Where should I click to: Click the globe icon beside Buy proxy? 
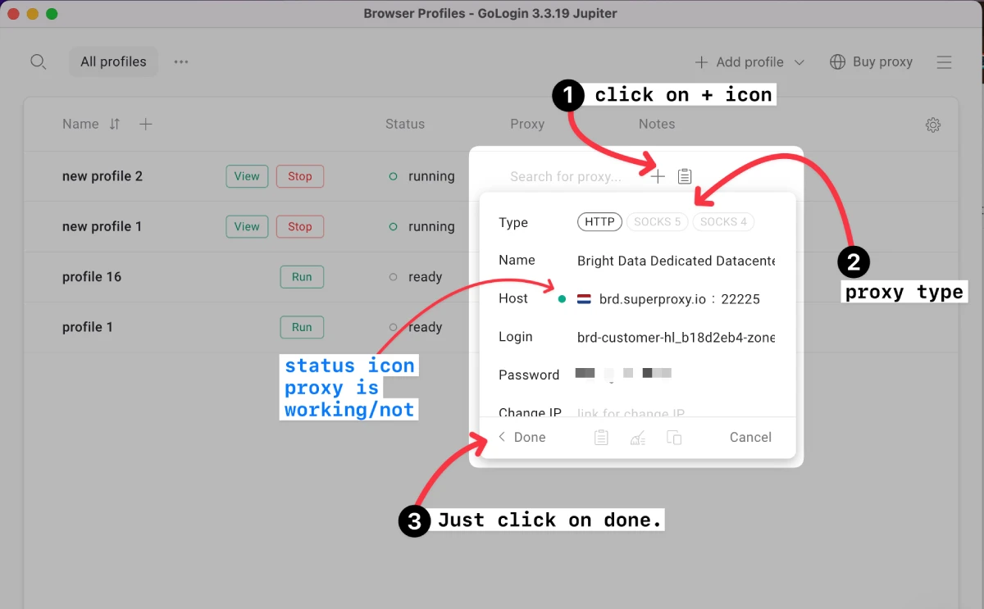click(x=837, y=61)
